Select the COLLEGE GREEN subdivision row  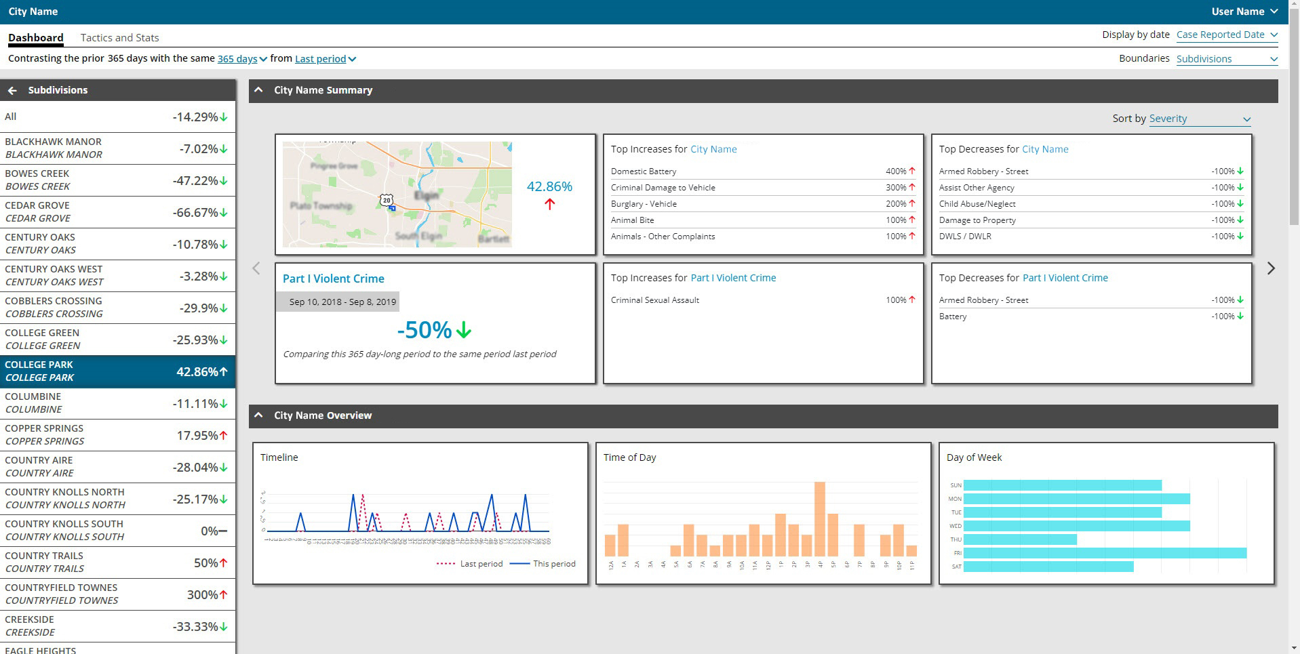(117, 339)
